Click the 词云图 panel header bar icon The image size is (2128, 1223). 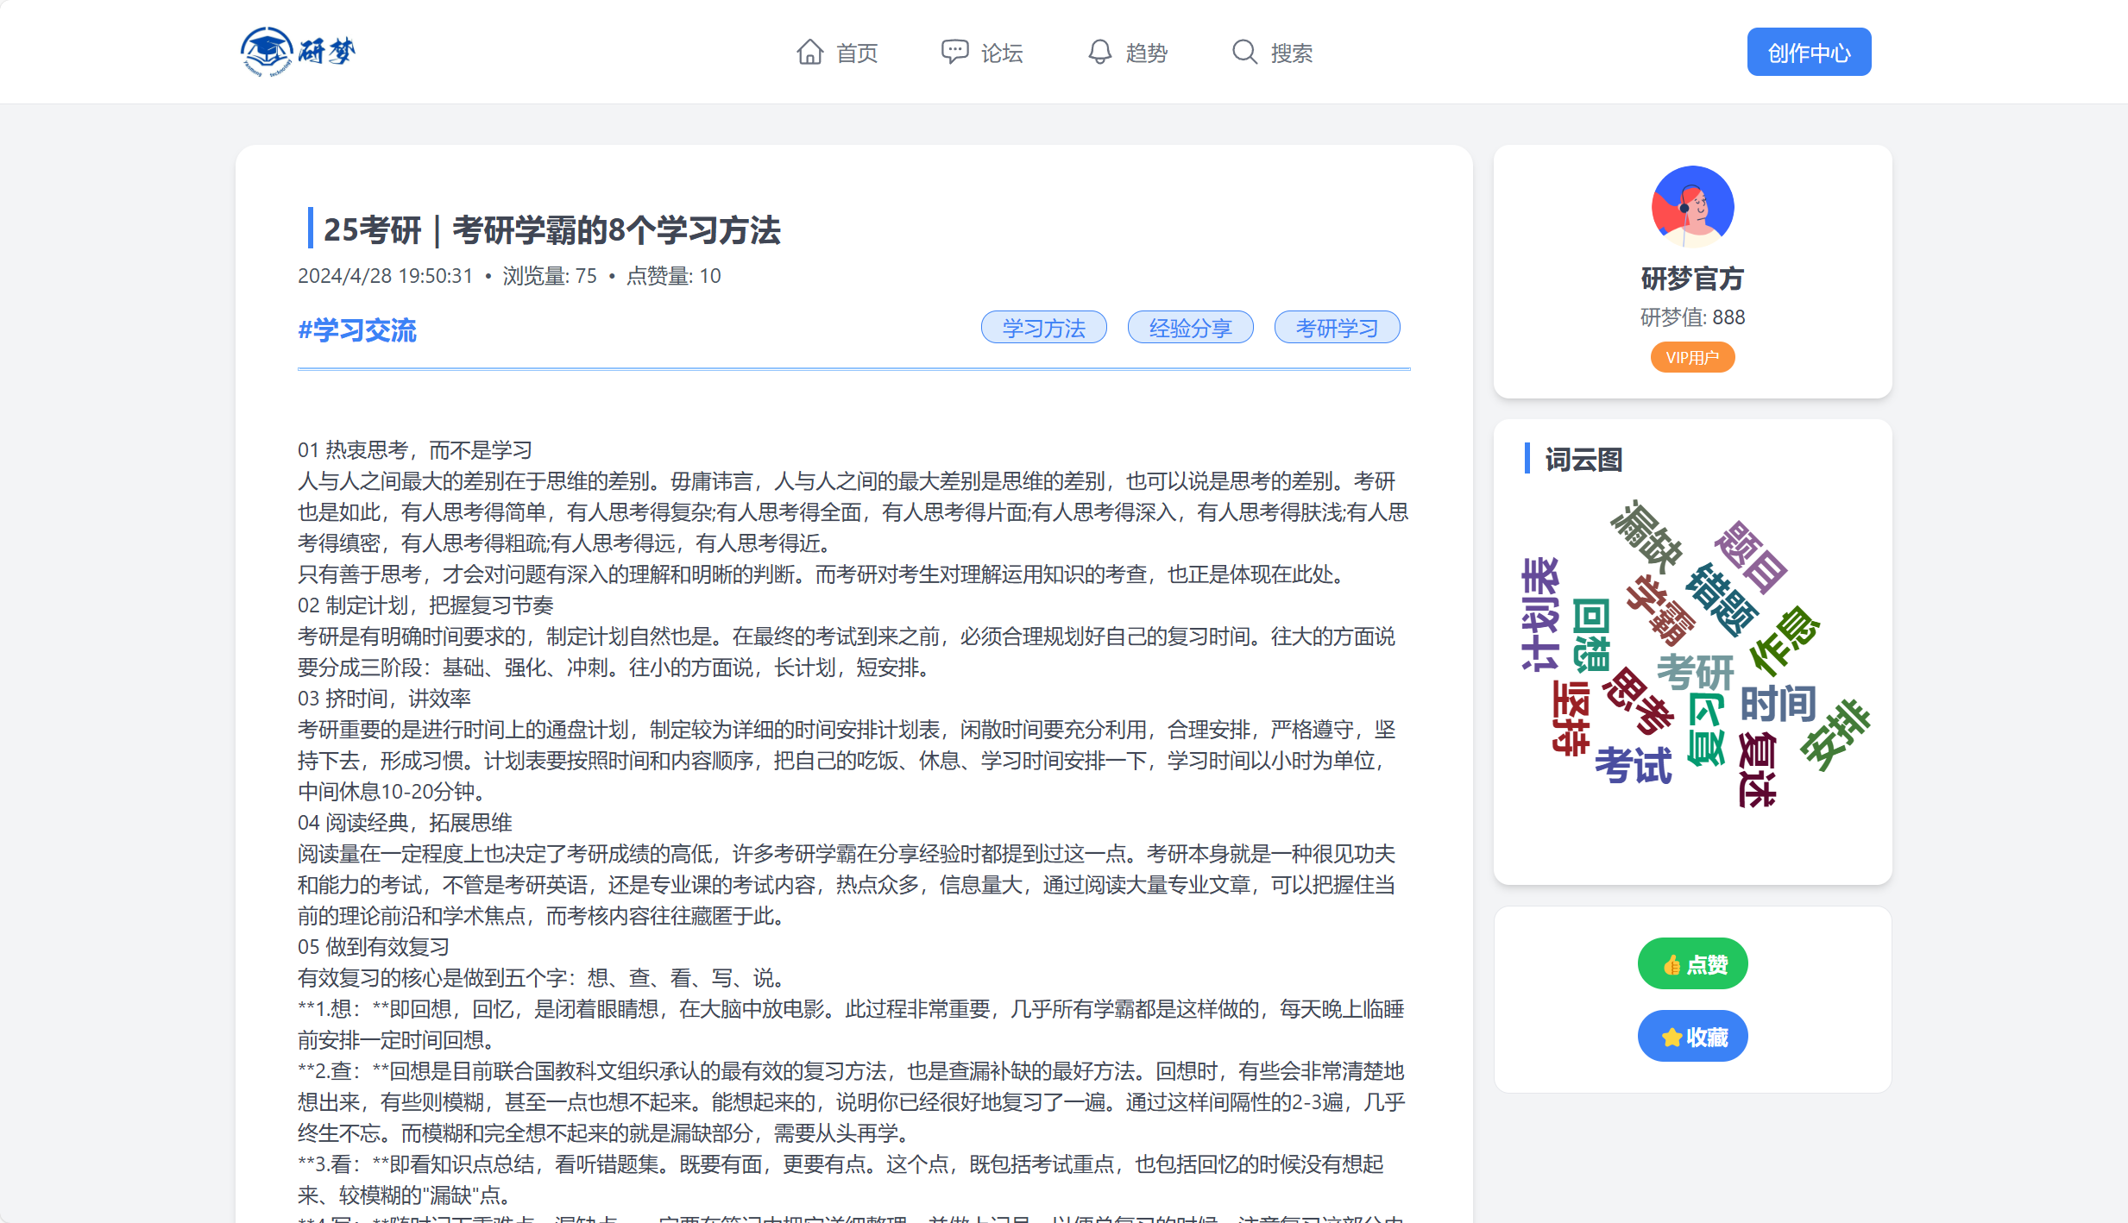click(x=1526, y=459)
